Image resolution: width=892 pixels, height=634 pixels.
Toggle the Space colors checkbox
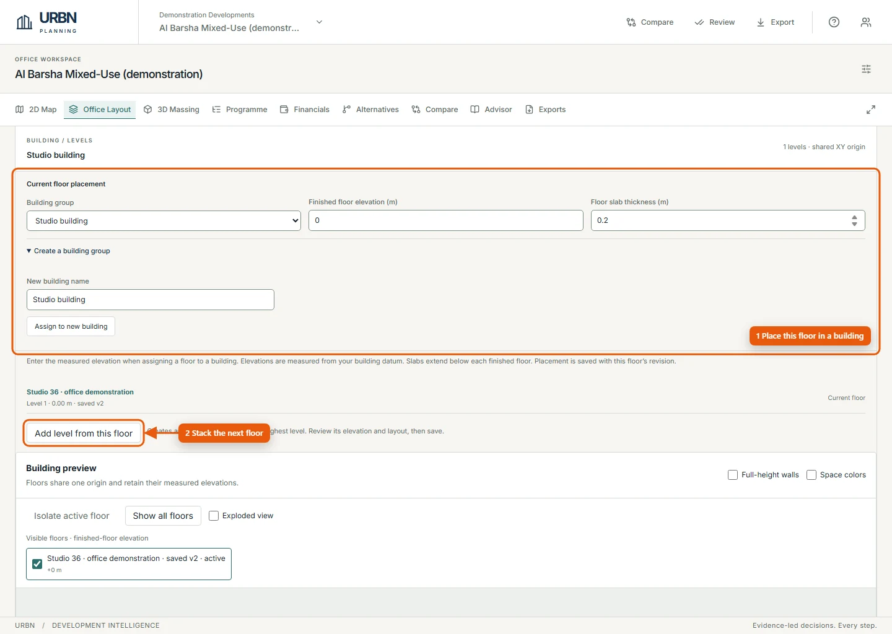tap(811, 475)
